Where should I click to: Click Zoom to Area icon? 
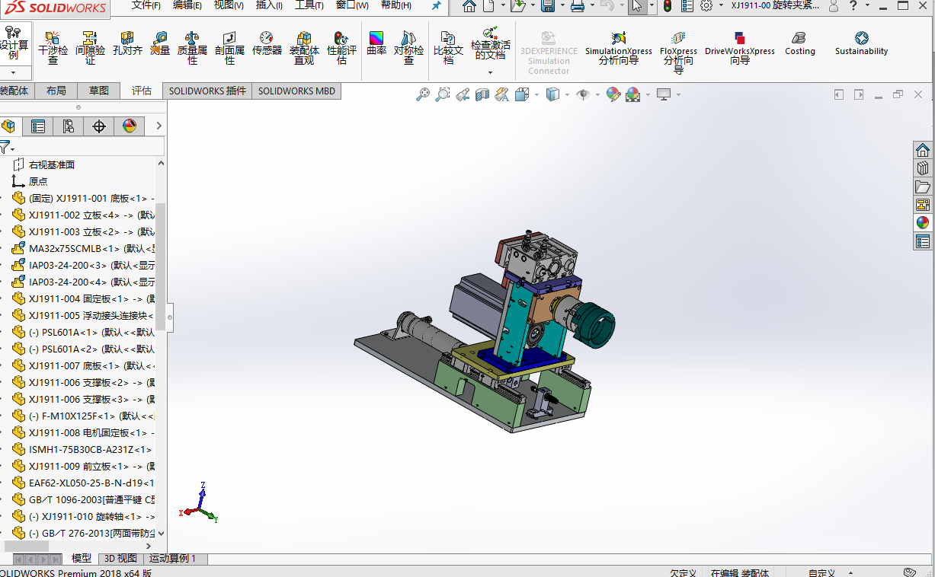click(x=443, y=94)
